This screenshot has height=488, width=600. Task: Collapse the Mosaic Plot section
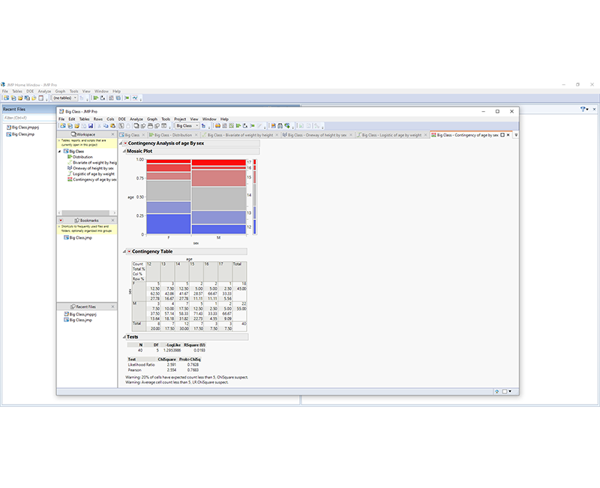click(x=124, y=150)
